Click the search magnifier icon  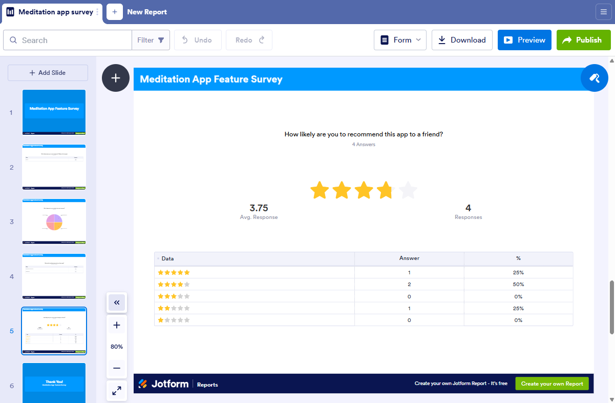click(x=13, y=40)
